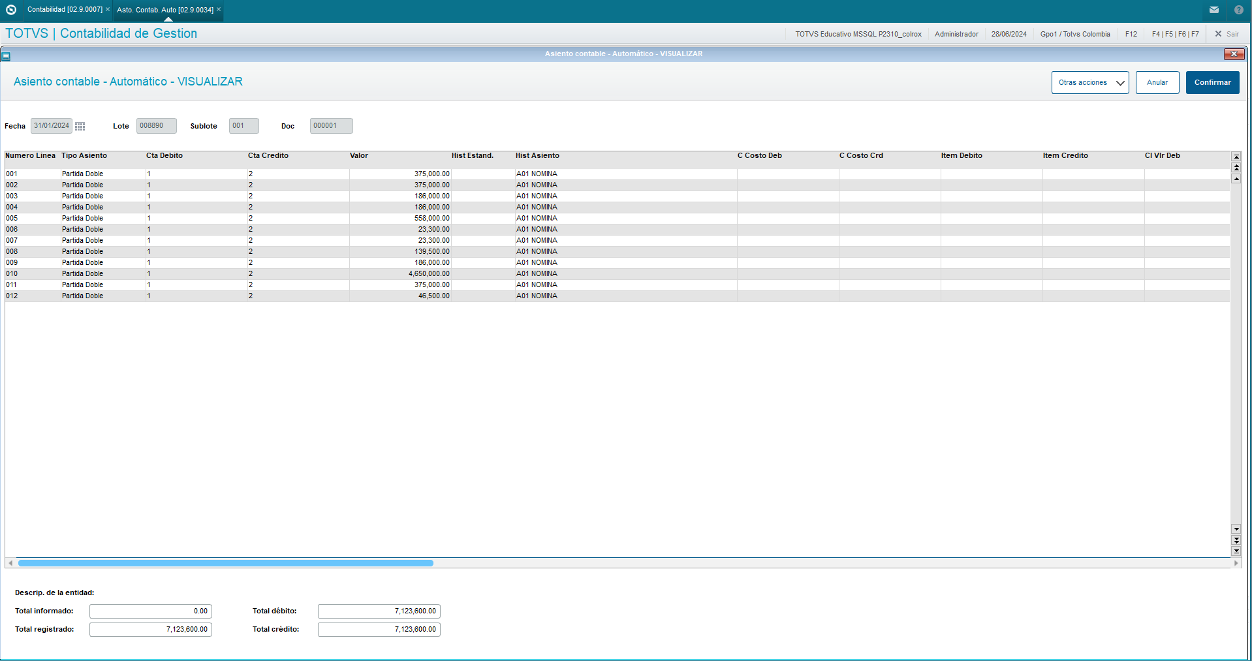Select the Asto. Contab. Auto [02.9.0034] tab
The height and width of the screenshot is (661, 1252).
[x=164, y=10]
